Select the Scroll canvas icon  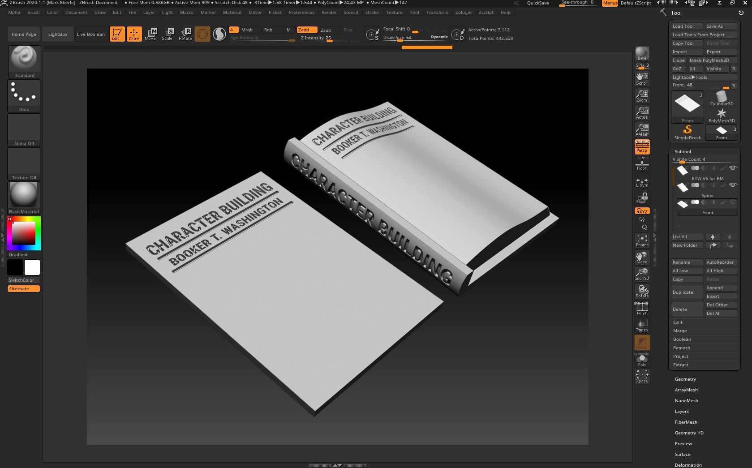click(x=642, y=79)
